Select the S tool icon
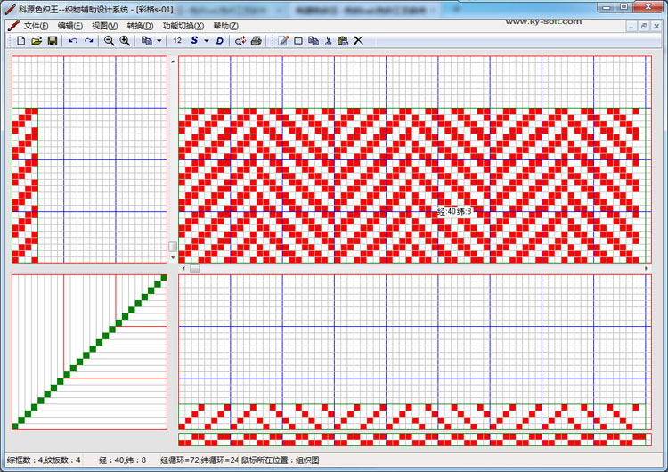The height and width of the screenshot is (472, 668). [x=194, y=40]
